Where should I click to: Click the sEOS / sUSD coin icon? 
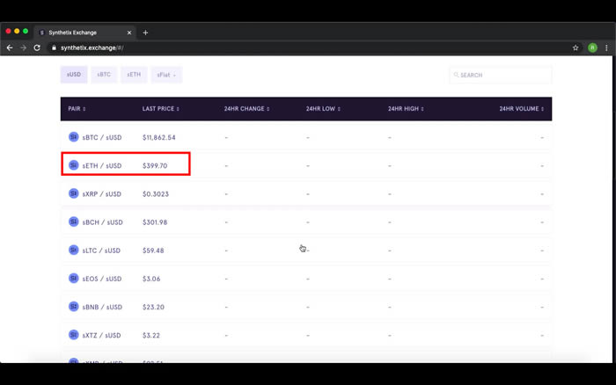coord(73,279)
